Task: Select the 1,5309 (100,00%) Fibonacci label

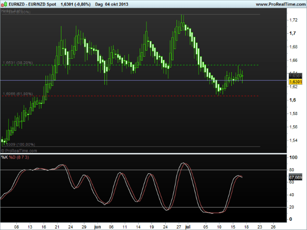Action: [x=19, y=144]
